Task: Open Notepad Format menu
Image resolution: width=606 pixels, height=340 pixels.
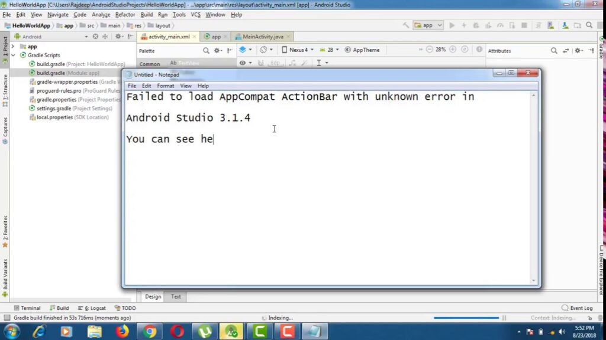Action: point(166,86)
